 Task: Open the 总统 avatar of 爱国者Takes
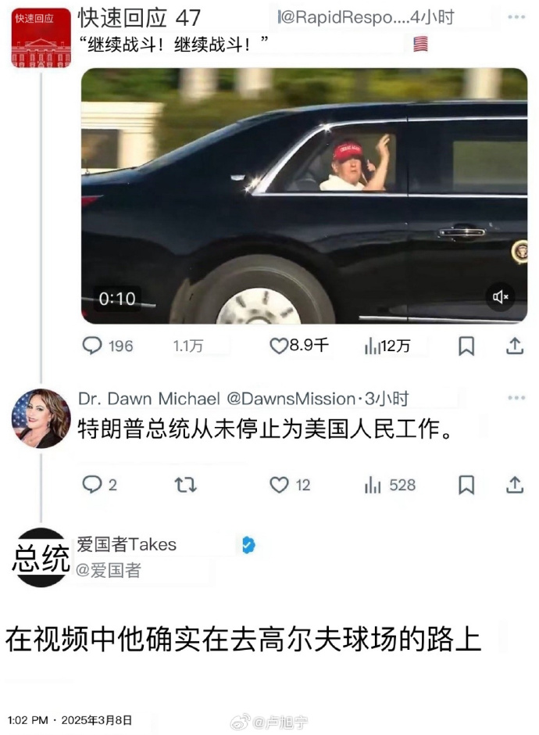[41, 558]
